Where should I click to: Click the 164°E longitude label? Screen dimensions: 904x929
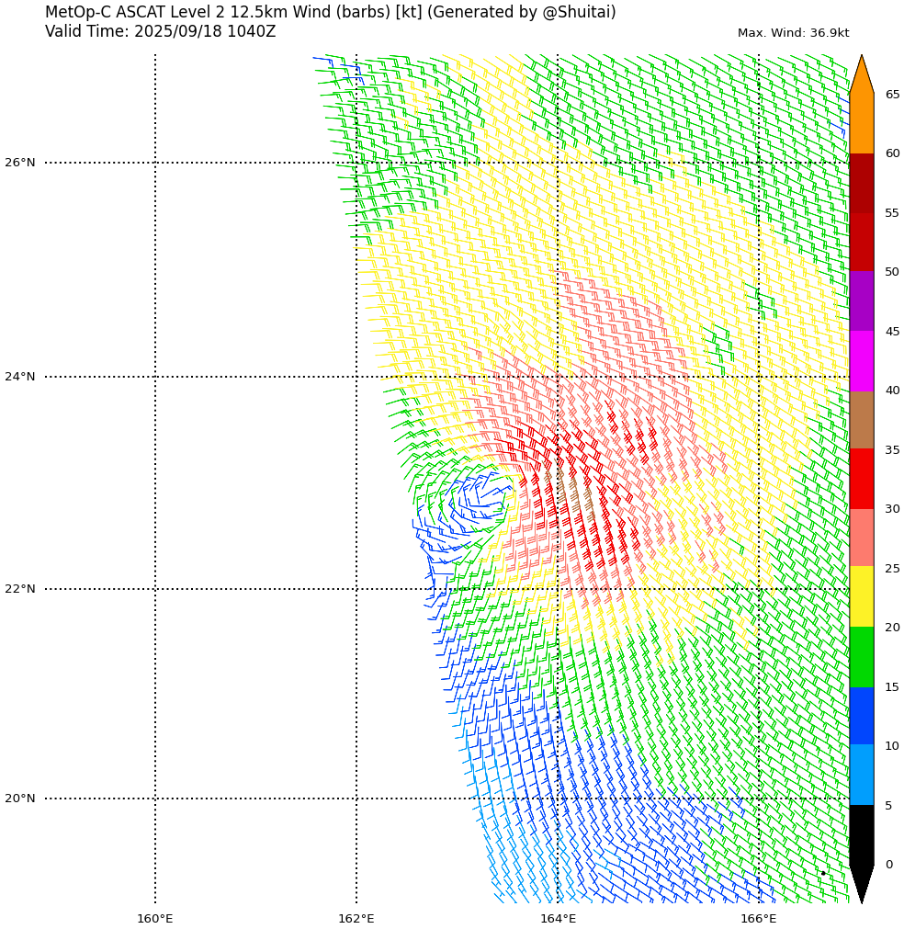(558, 919)
